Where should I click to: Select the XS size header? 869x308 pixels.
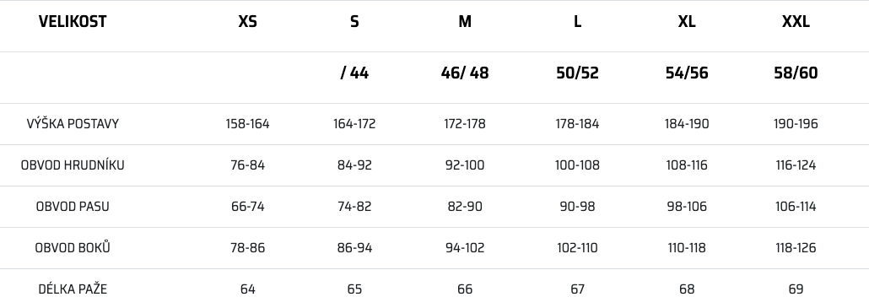pyautogui.click(x=248, y=22)
